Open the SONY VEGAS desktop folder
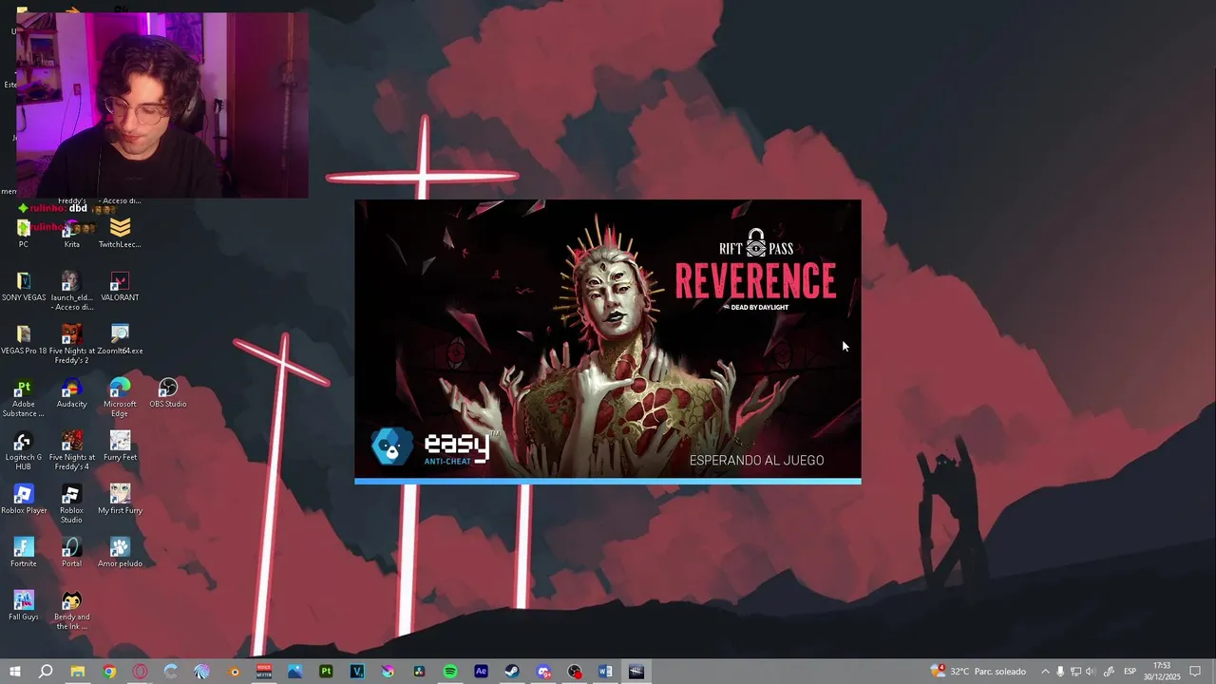Viewport: 1216px width, 684px height. coord(24,286)
